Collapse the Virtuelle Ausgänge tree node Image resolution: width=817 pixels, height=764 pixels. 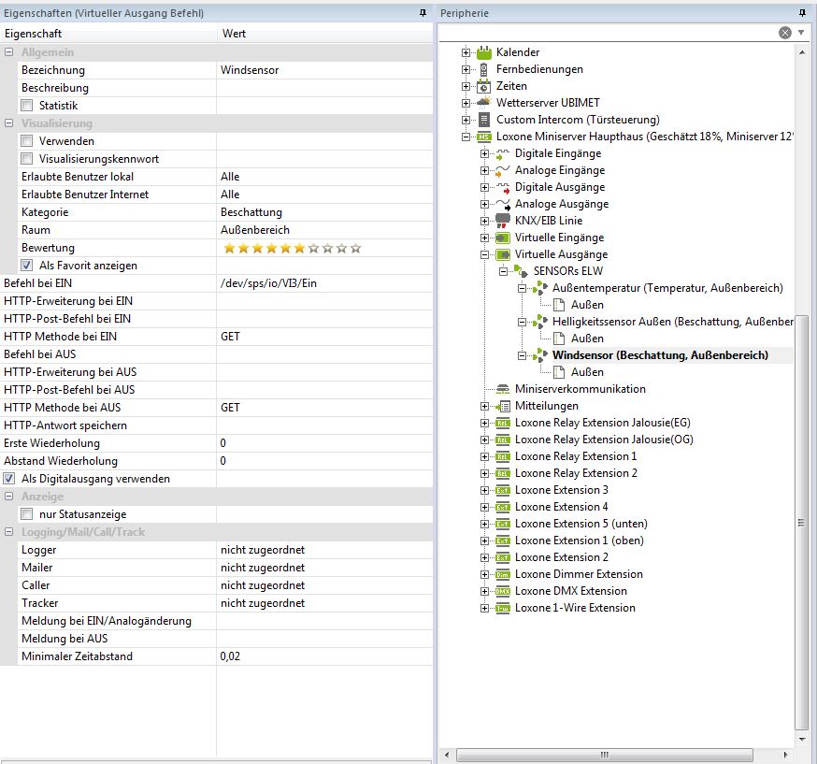coord(484,254)
